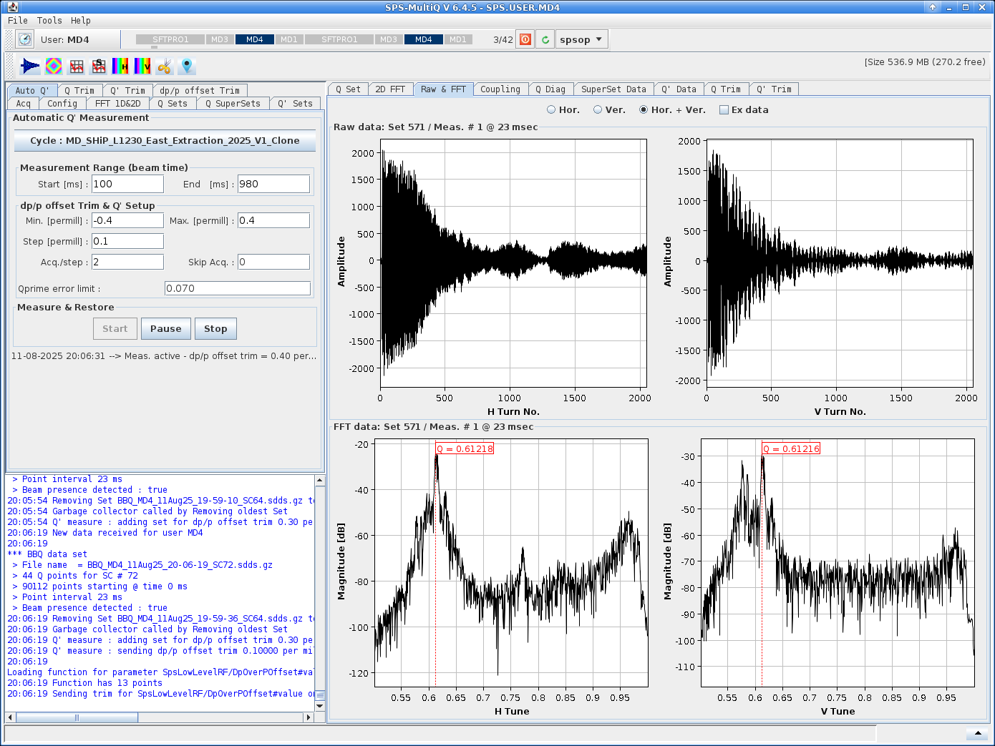Select the Ver. radio button
Screen dimensions: 995x746
[x=598, y=110]
